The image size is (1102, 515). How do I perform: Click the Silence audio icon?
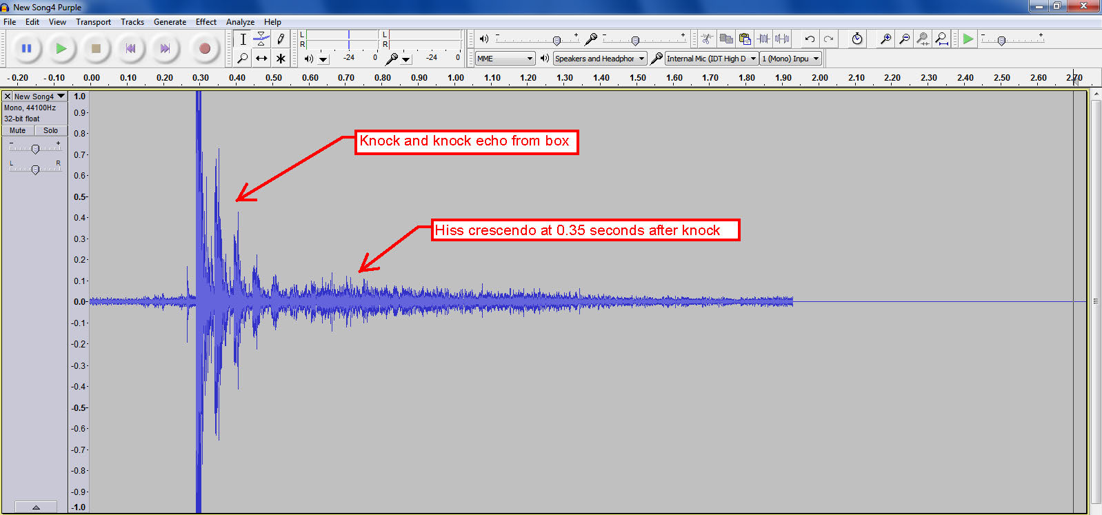coord(782,39)
